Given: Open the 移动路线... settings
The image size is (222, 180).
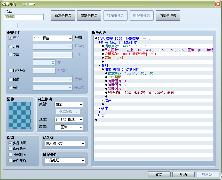Looking at the screenshot, I should (x=68, y=111).
